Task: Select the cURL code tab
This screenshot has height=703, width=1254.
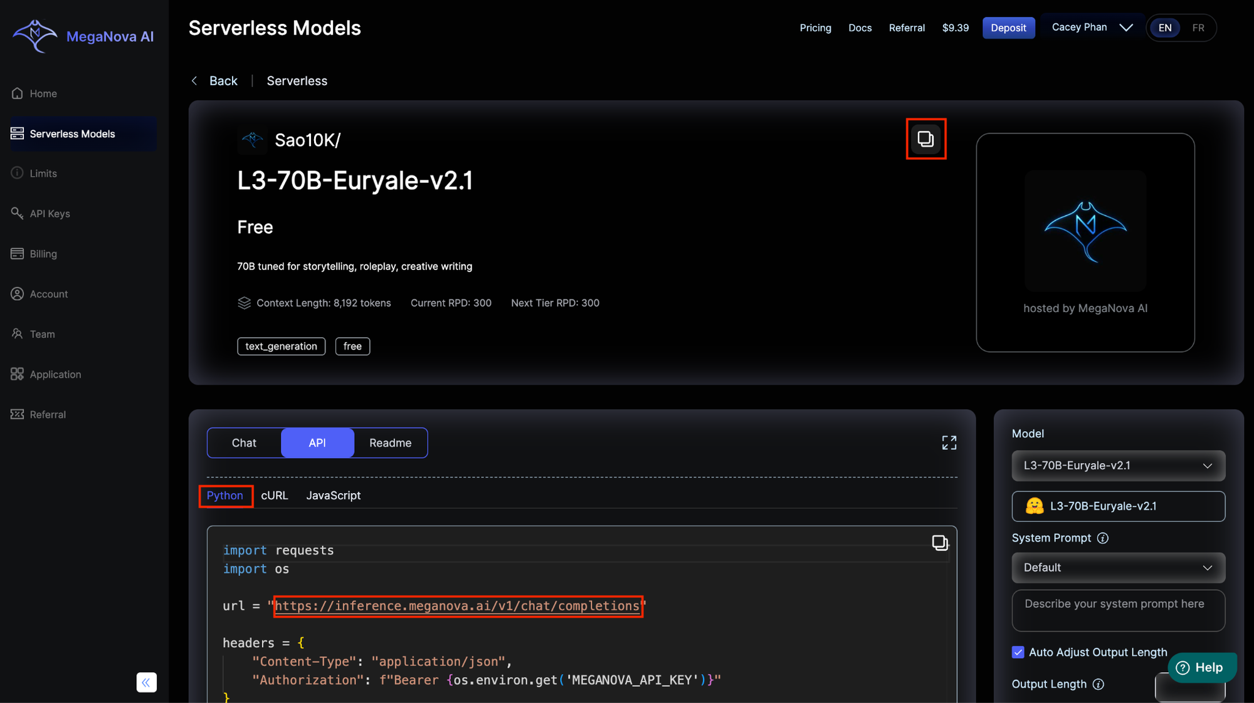Action: pyautogui.click(x=274, y=496)
